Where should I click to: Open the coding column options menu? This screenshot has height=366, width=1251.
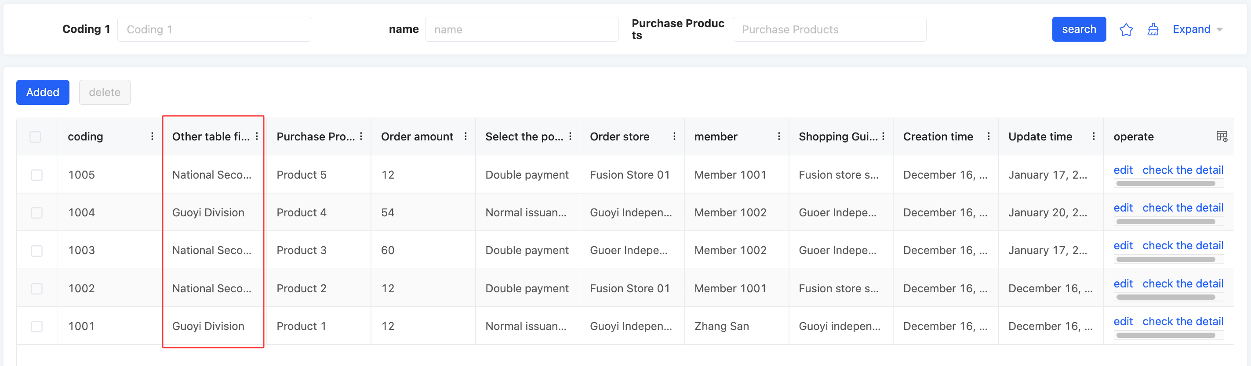152,136
